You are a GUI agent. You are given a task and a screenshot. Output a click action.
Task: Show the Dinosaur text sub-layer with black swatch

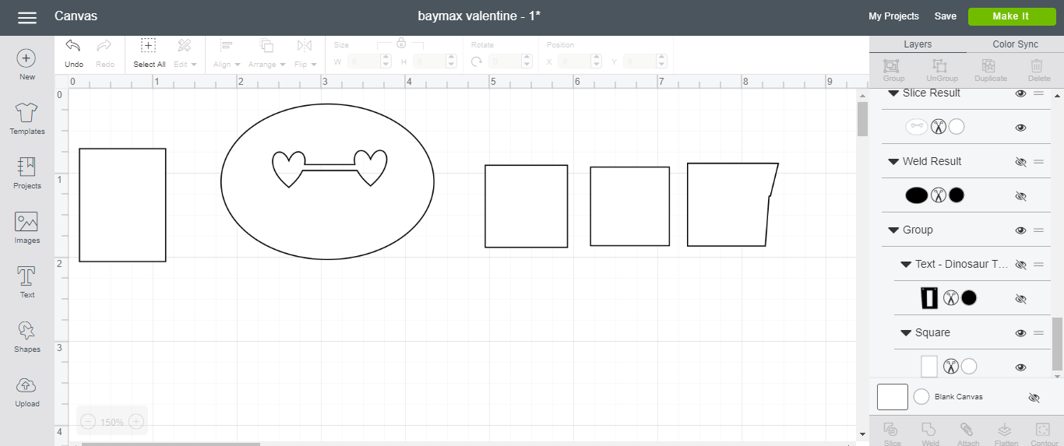click(x=1020, y=299)
